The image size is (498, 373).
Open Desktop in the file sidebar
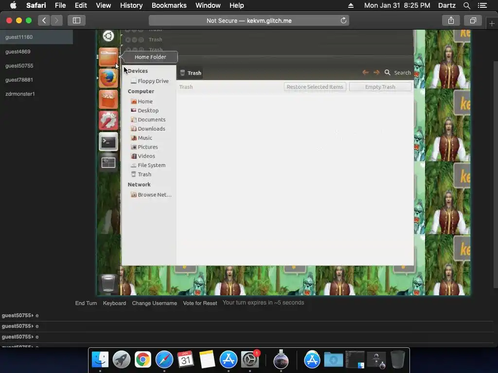click(144, 110)
